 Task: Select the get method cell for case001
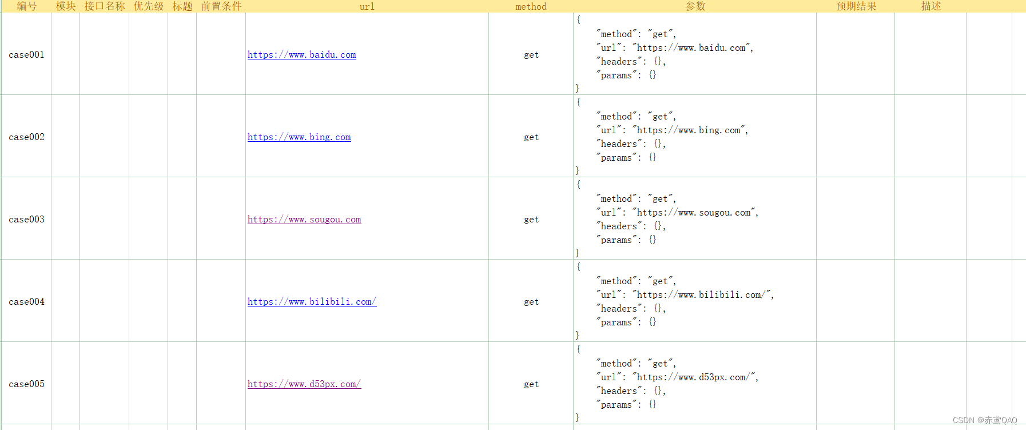coord(531,54)
